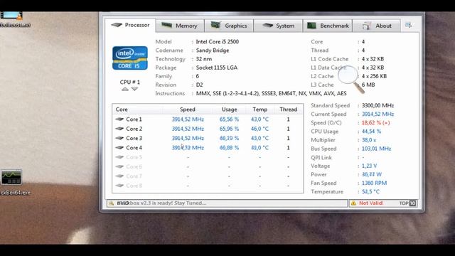
Task: Click Speed (O/C) value 18,62 % (+)
Action: 376,123
